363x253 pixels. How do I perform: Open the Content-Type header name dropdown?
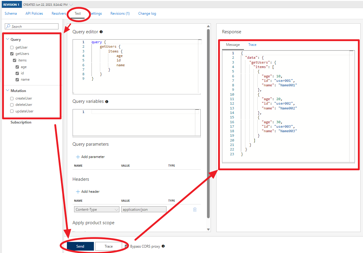point(97,210)
